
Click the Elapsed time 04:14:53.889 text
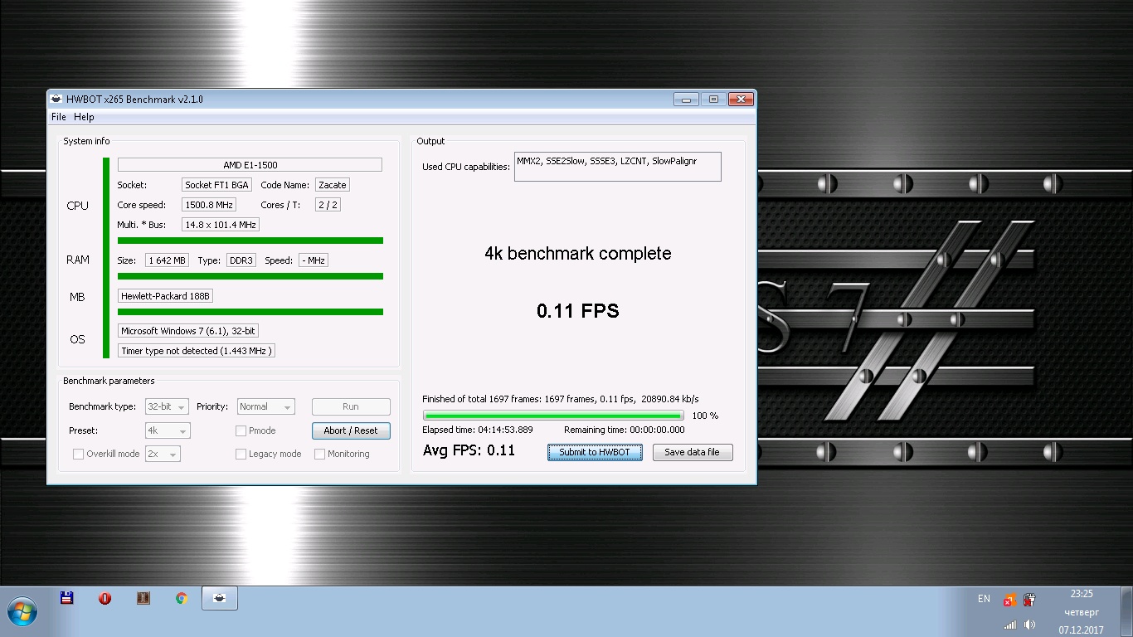(x=478, y=430)
